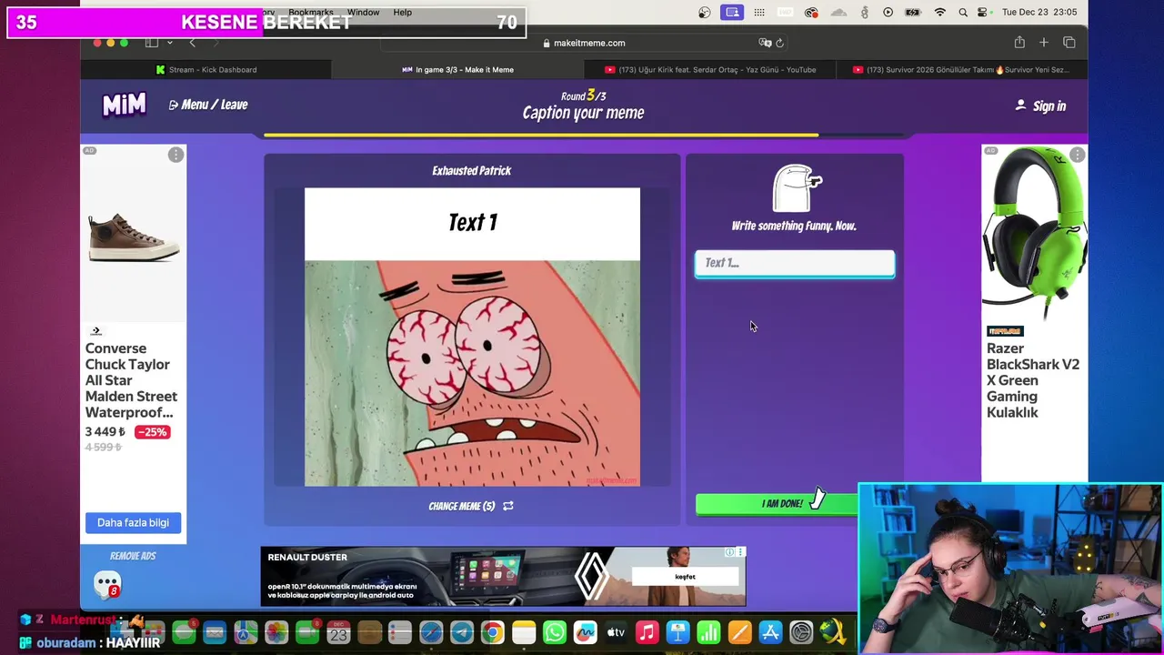Screen dimensions: 1164x655
Task: Open Notes in the Dock
Action: [524, 632]
